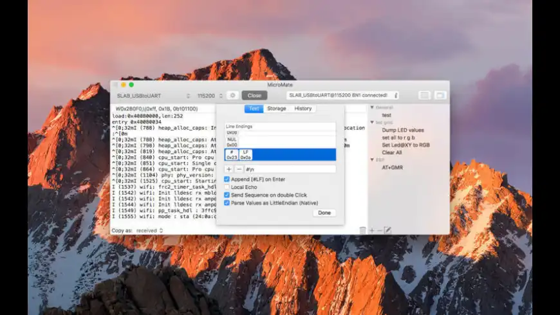Switch to the Storage tab

277,109
